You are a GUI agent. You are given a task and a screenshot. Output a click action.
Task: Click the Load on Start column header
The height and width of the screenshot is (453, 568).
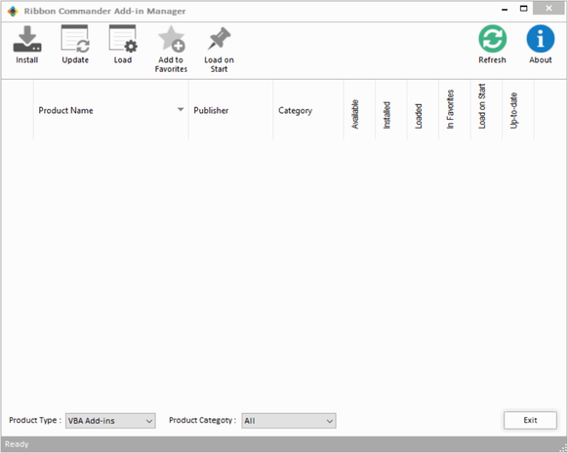486,110
